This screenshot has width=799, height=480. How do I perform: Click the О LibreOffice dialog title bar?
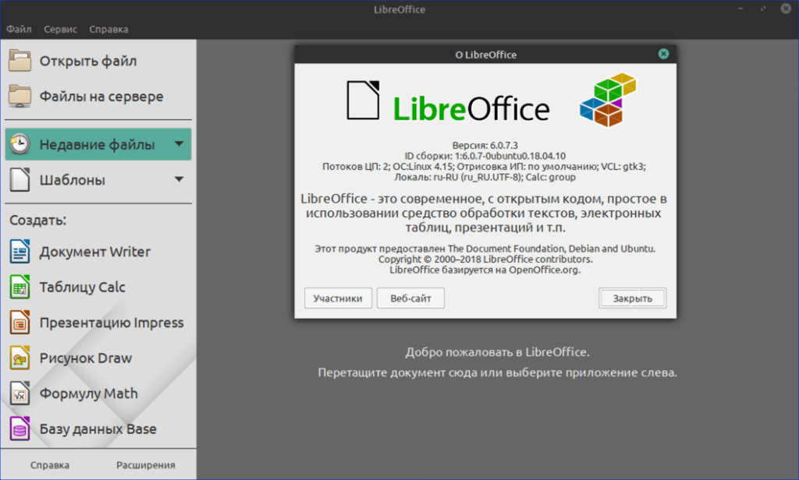[x=485, y=55]
